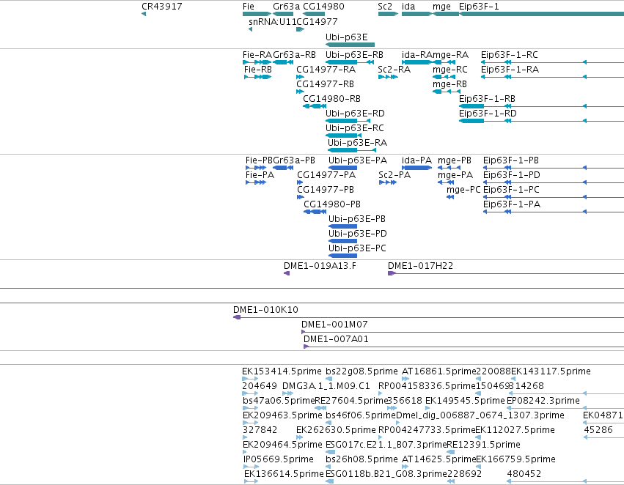Select the CR43917 gene label
The image size is (624, 485).
162,7
